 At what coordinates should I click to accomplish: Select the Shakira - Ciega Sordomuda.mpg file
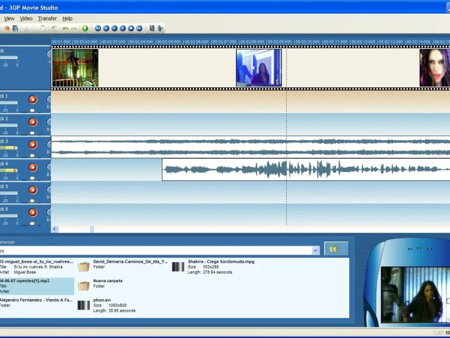point(220,262)
